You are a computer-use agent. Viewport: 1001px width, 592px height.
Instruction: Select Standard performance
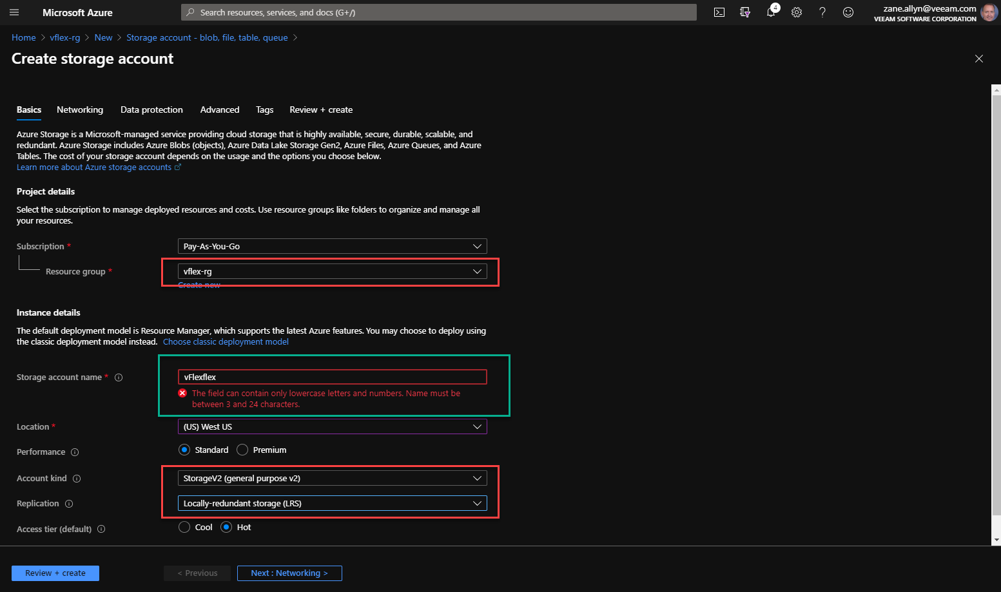tap(184, 450)
